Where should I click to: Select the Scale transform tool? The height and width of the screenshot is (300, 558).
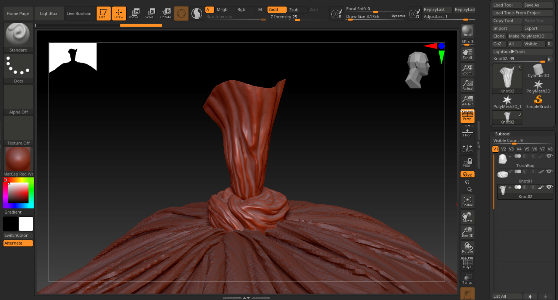[149, 13]
